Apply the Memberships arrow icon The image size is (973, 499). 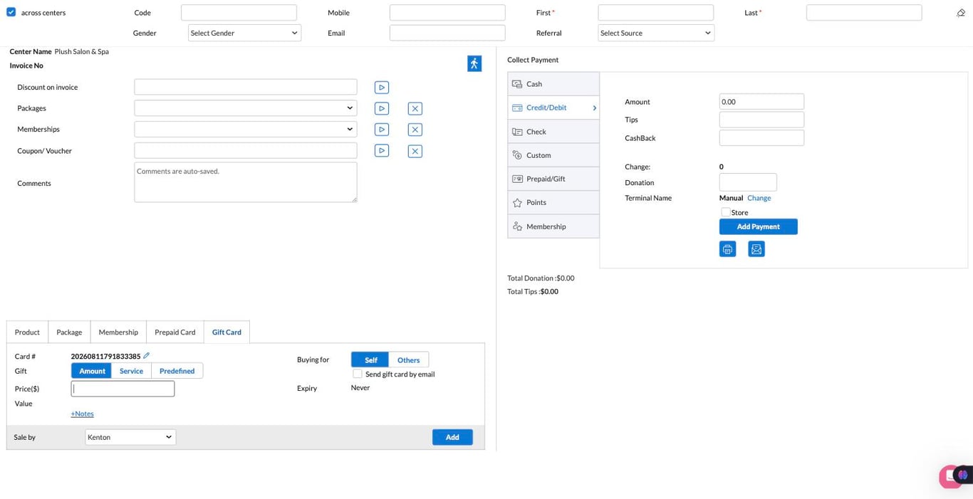point(382,130)
